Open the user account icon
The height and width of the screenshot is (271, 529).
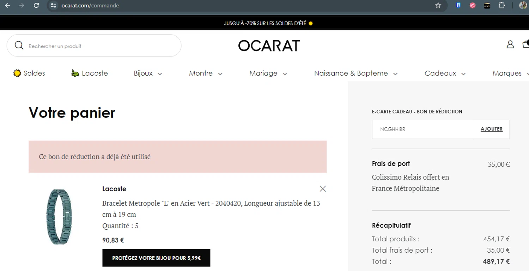(510, 44)
